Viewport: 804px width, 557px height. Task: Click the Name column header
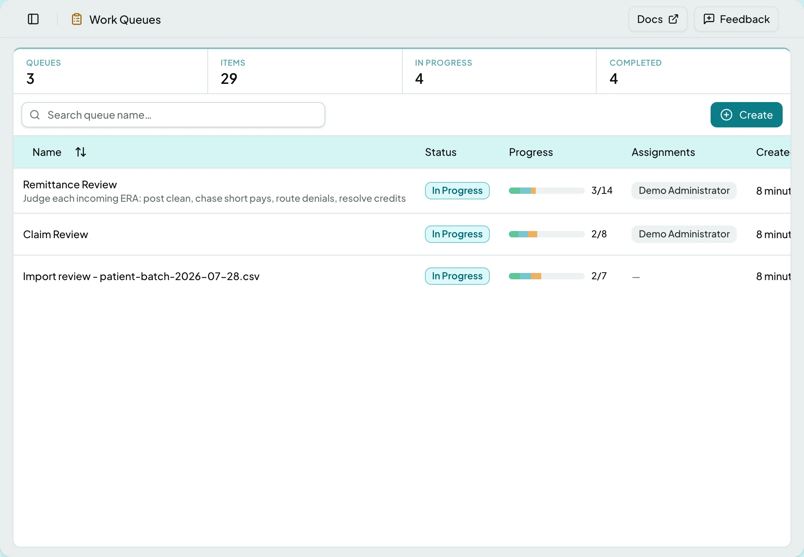[x=47, y=152]
